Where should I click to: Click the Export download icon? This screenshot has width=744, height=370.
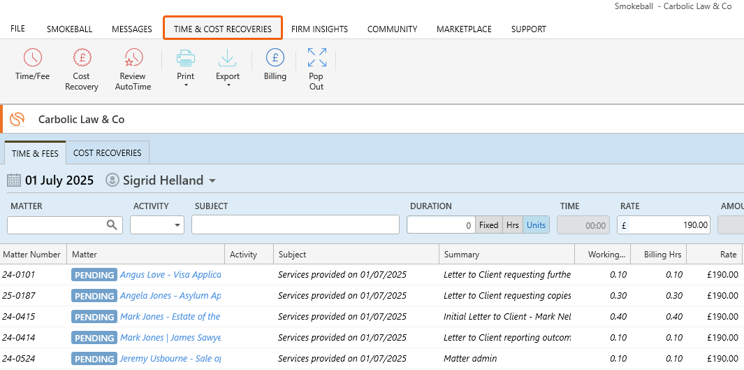click(x=228, y=57)
